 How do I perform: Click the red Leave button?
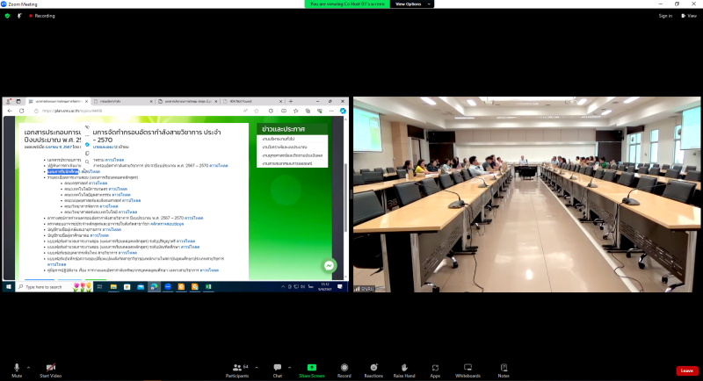click(687, 370)
